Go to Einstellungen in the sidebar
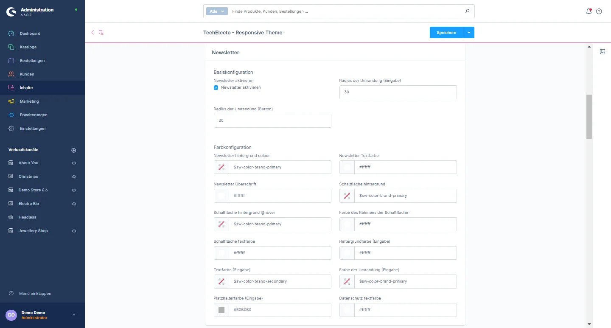 point(32,129)
